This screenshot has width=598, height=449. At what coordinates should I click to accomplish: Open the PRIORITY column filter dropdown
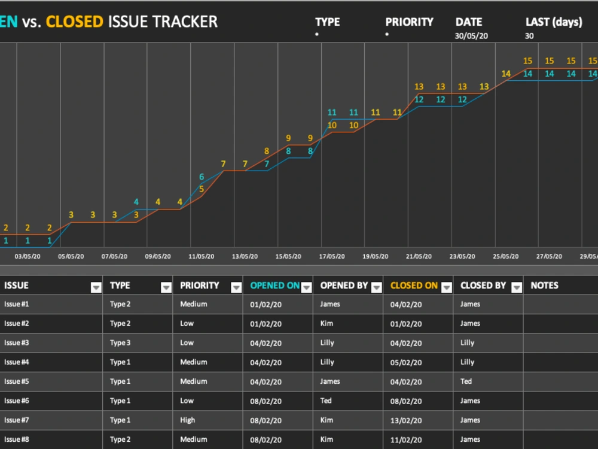[236, 287]
